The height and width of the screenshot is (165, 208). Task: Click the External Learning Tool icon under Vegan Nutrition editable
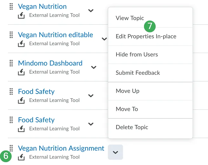(21, 44)
